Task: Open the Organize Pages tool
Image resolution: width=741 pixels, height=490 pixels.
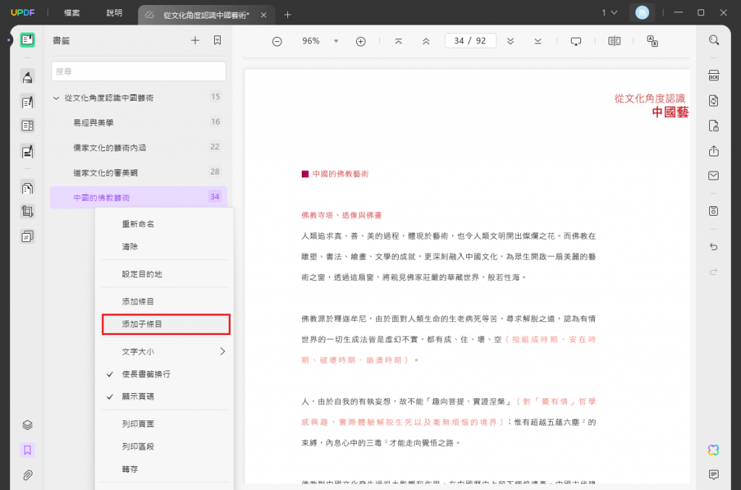Action: point(27,188)
